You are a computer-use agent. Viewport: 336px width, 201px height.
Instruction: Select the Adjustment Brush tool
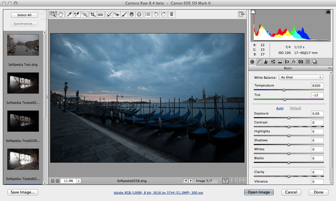(x=124, y=14)
